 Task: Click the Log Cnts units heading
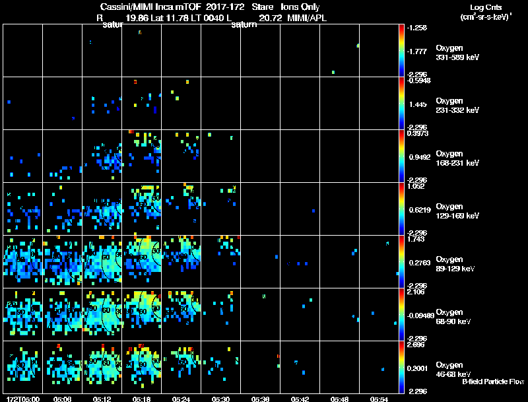point(486,12)
